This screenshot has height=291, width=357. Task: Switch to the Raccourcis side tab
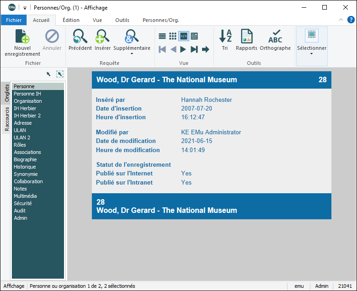tap(7, 119)
